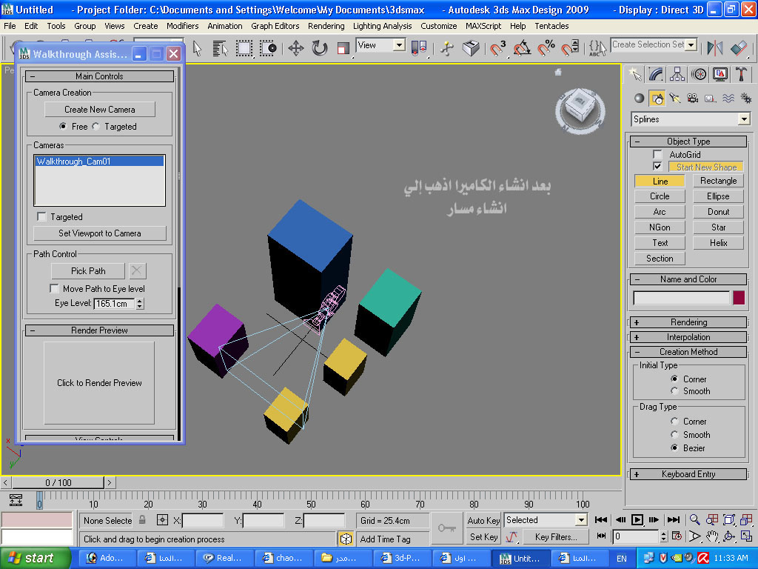758x569 pixels.
Task: Open the Modify command panel tab
Action: [x=656, y=74]
